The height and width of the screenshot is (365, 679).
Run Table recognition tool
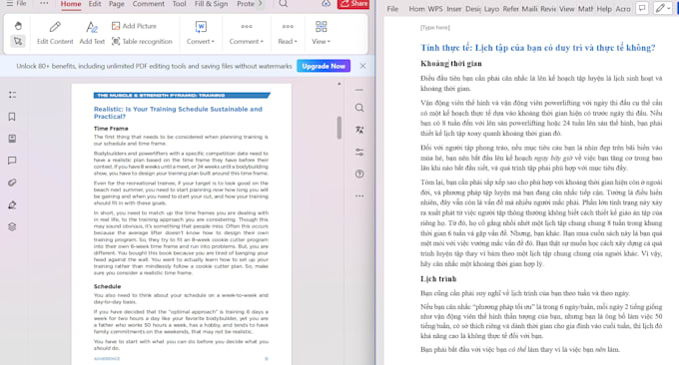tap(142, 42)
